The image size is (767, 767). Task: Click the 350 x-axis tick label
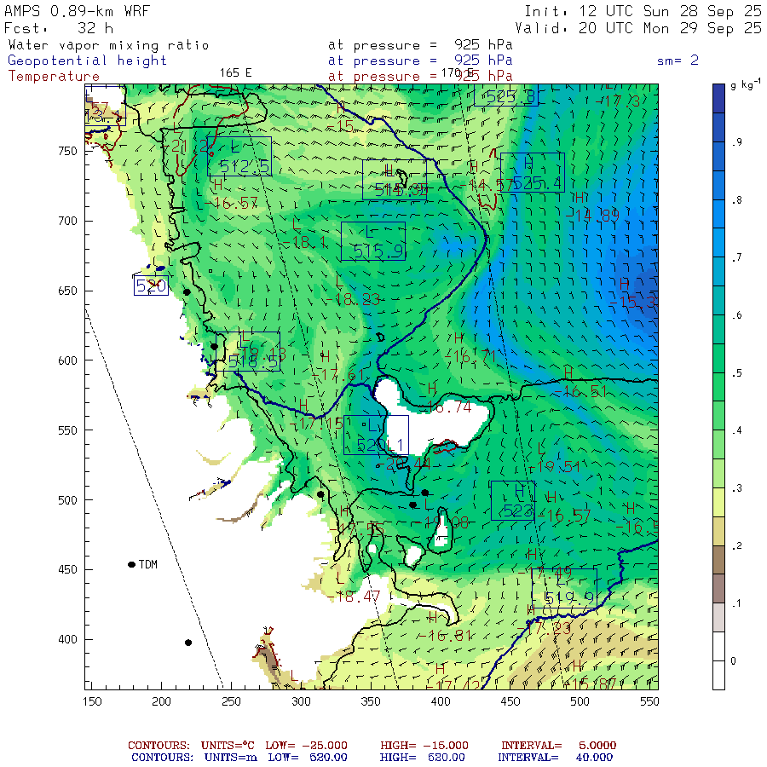pyautogui.click(x=371, y=701)
